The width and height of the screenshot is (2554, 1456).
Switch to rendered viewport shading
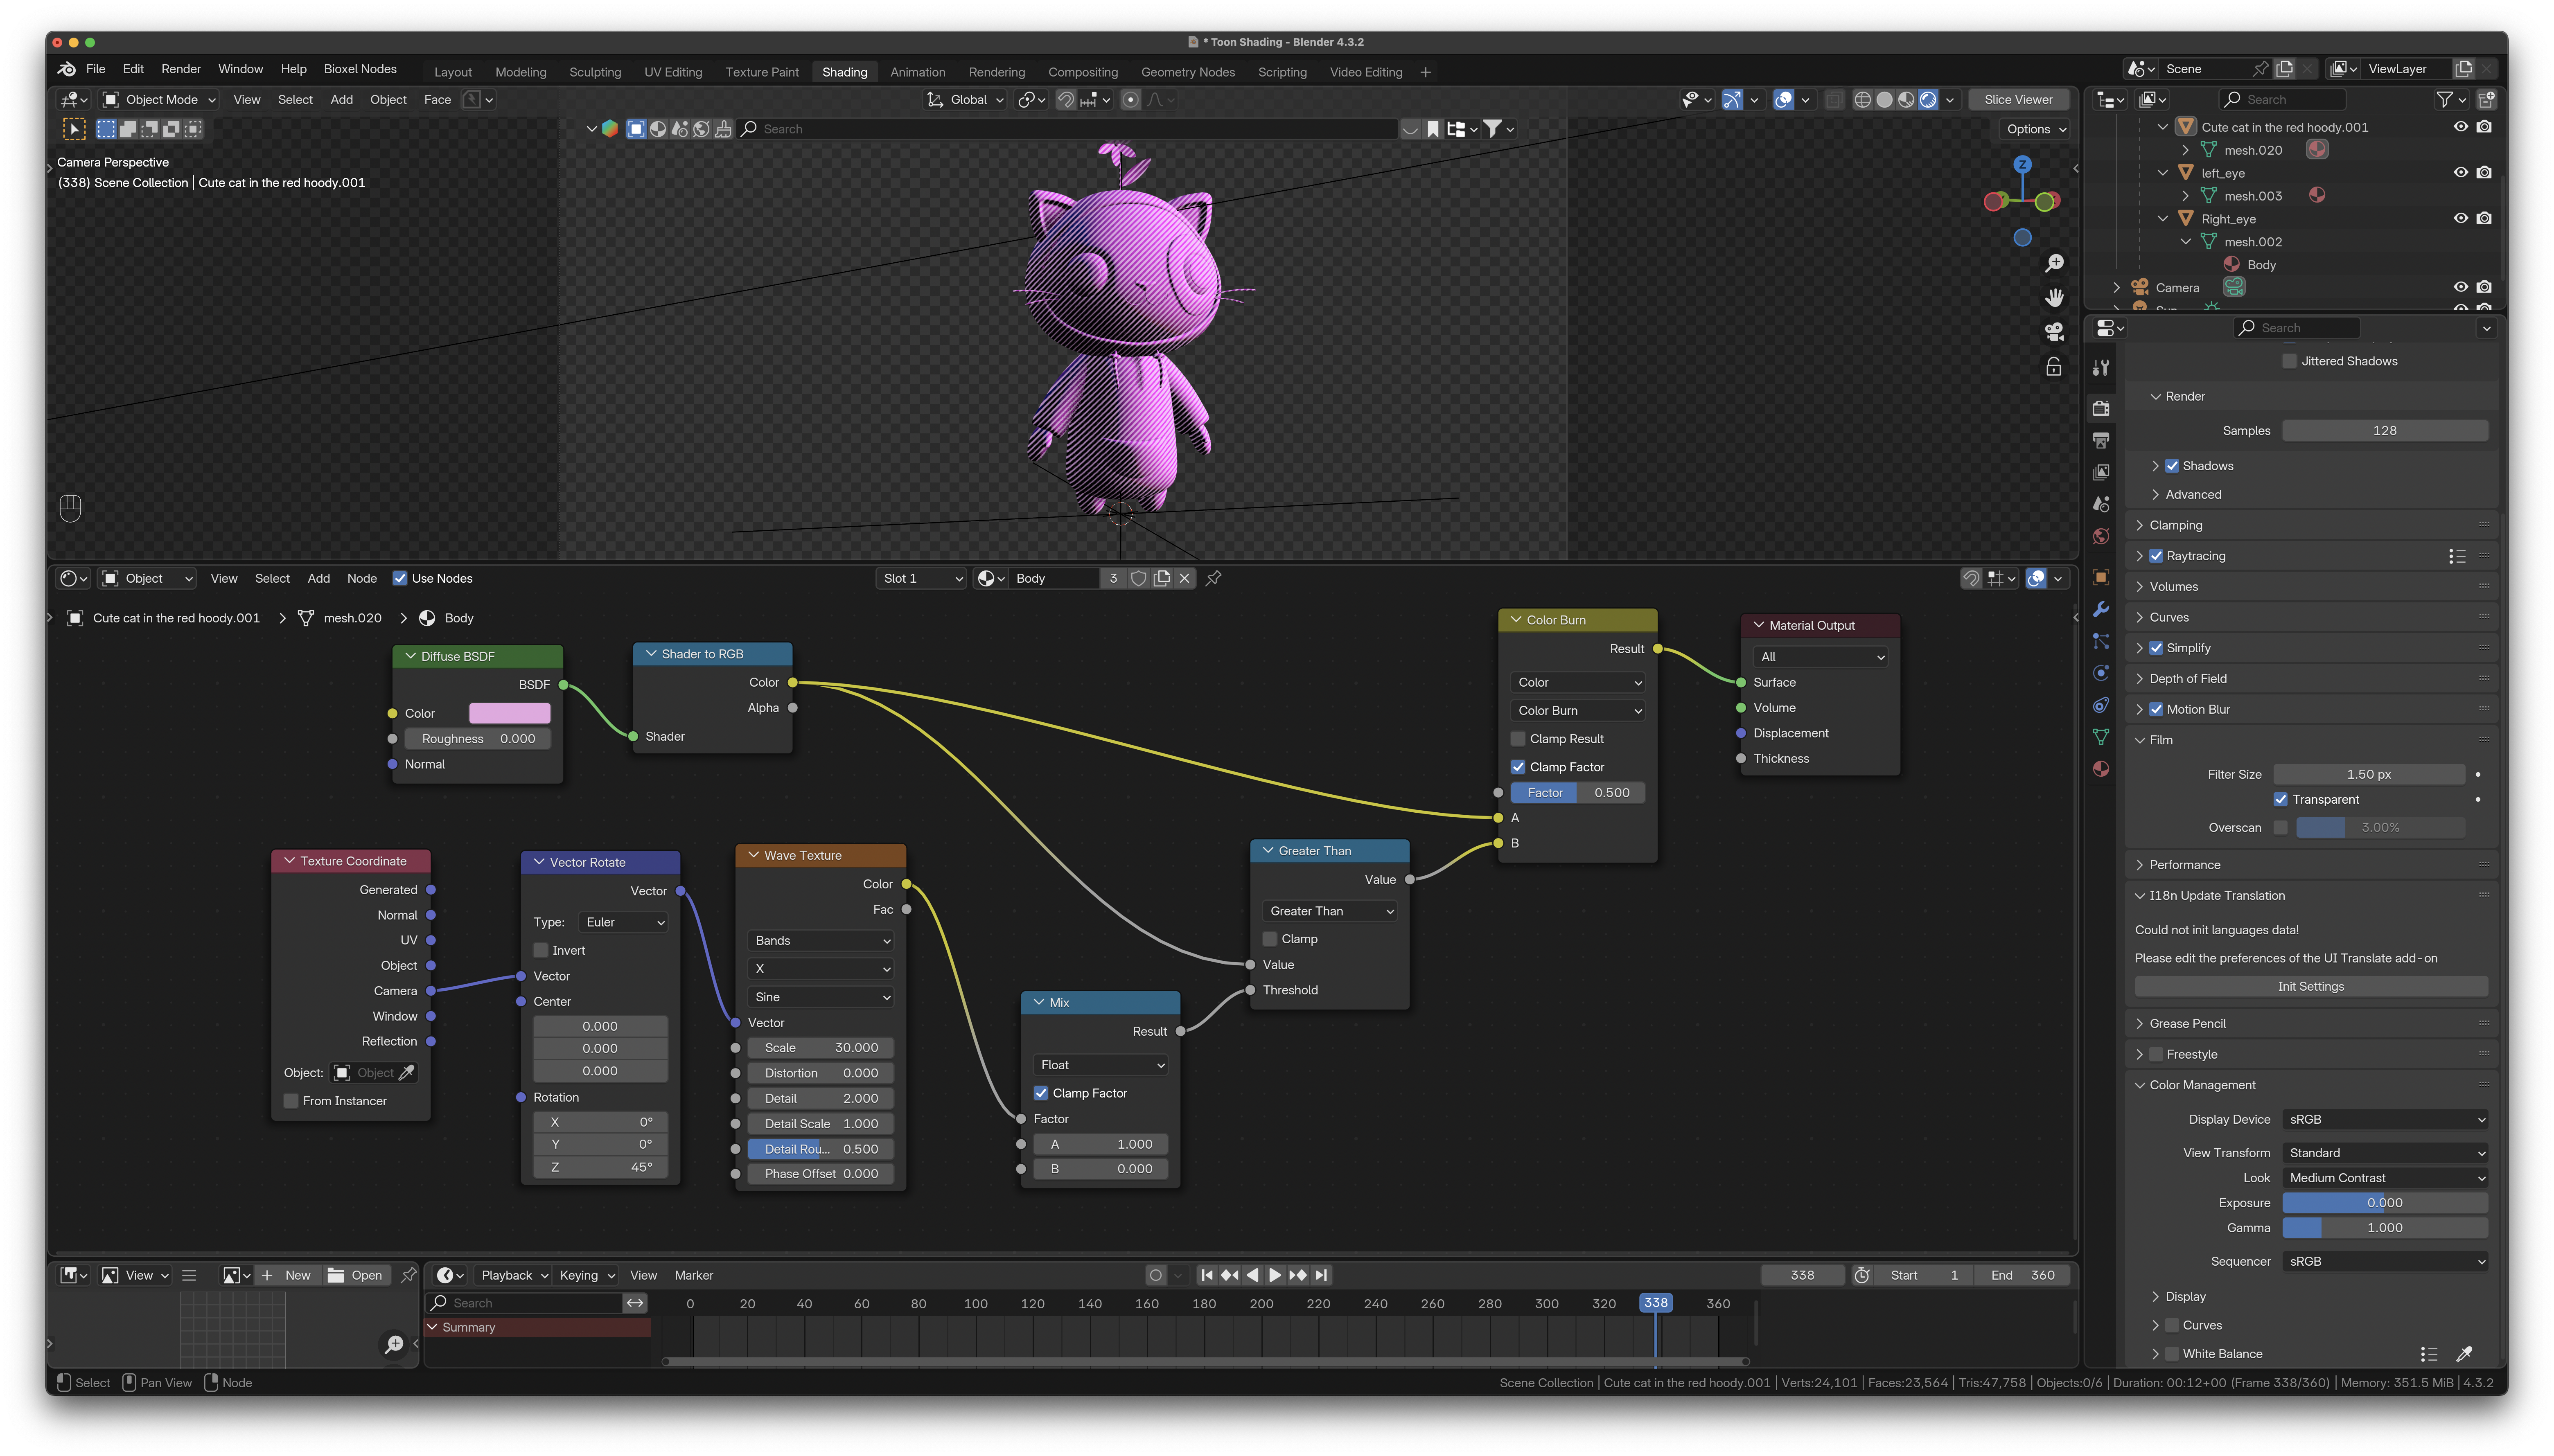coord(1928,100)
